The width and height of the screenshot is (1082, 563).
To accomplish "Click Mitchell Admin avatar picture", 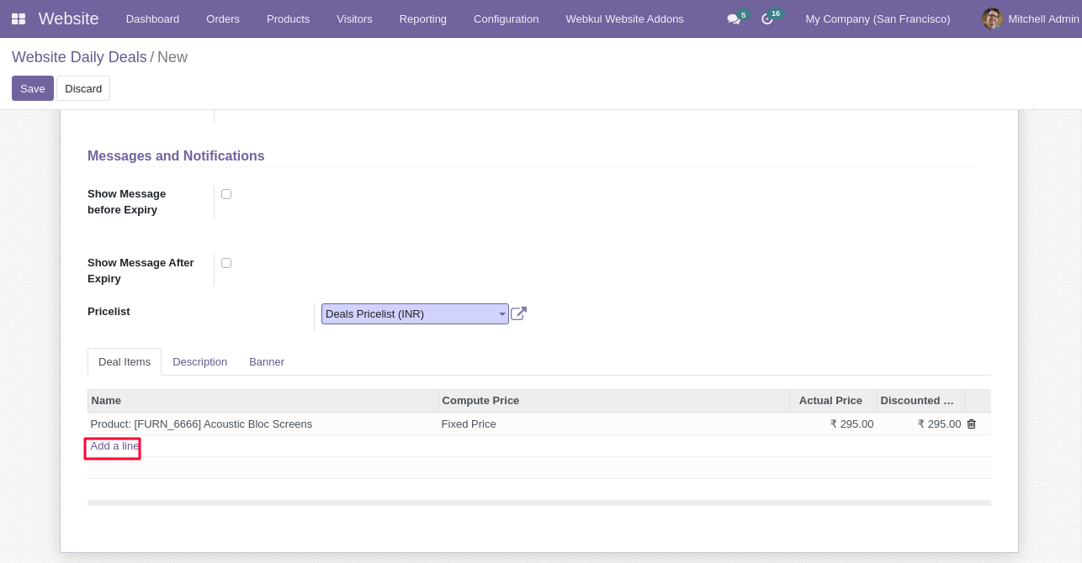I will pos(993,18).
